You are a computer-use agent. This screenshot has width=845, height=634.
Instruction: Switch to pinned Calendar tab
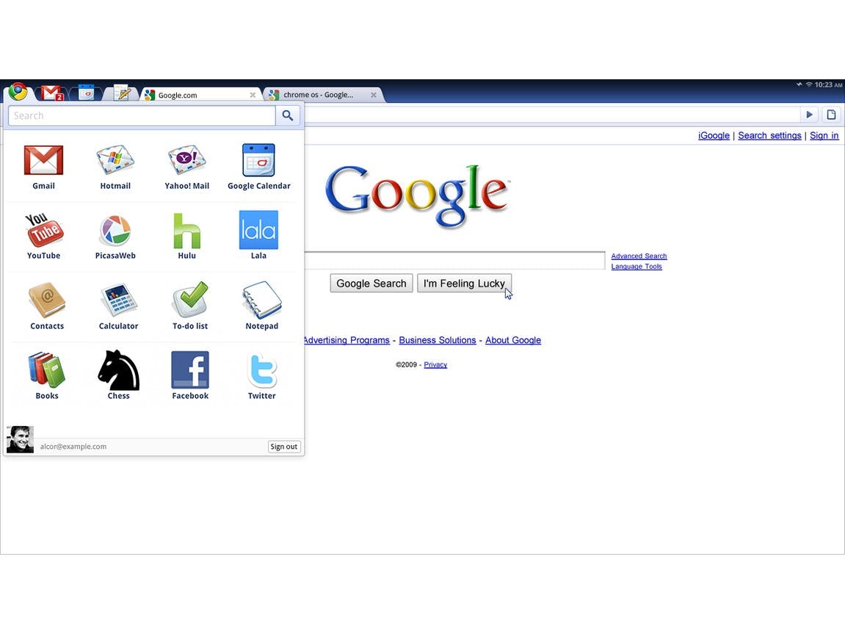(x=86, y=93)
